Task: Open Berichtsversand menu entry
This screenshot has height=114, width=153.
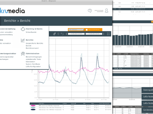Action: click(x=32, y=48)
